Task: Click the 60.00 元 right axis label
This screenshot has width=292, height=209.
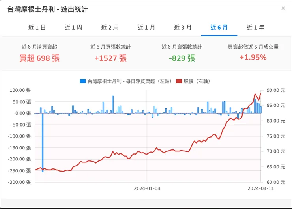Action: click(x=276, y=182)
